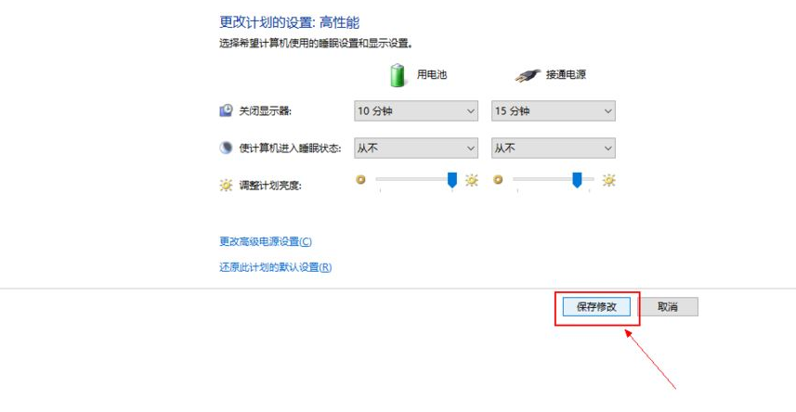Click the sun icon beside 调整计划亮度
The width and height of the screenshot is (796, 412).
226,186
